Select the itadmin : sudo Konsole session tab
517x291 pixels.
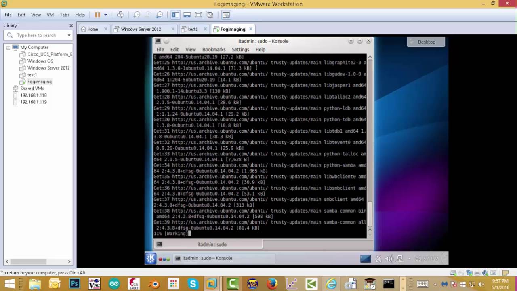point(208,245)
